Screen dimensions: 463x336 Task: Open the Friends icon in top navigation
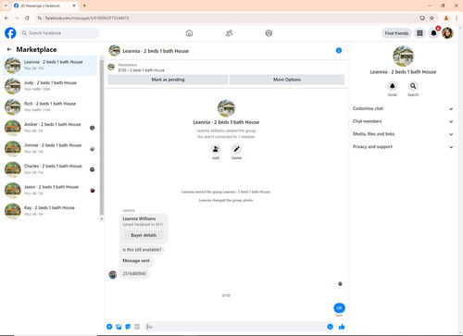[229, 33]
